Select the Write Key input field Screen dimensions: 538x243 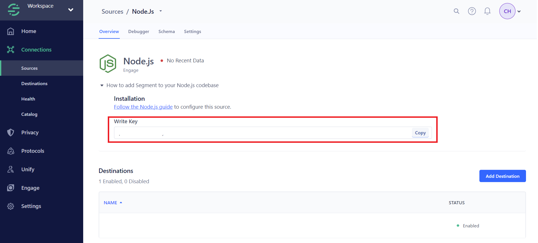pyautogui.click(x=273, y=133)
